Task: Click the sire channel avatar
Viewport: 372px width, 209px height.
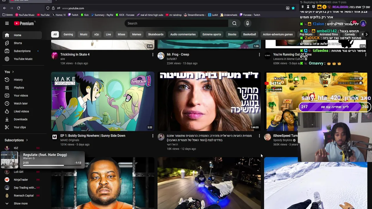Action: click(x=55, y=56)
